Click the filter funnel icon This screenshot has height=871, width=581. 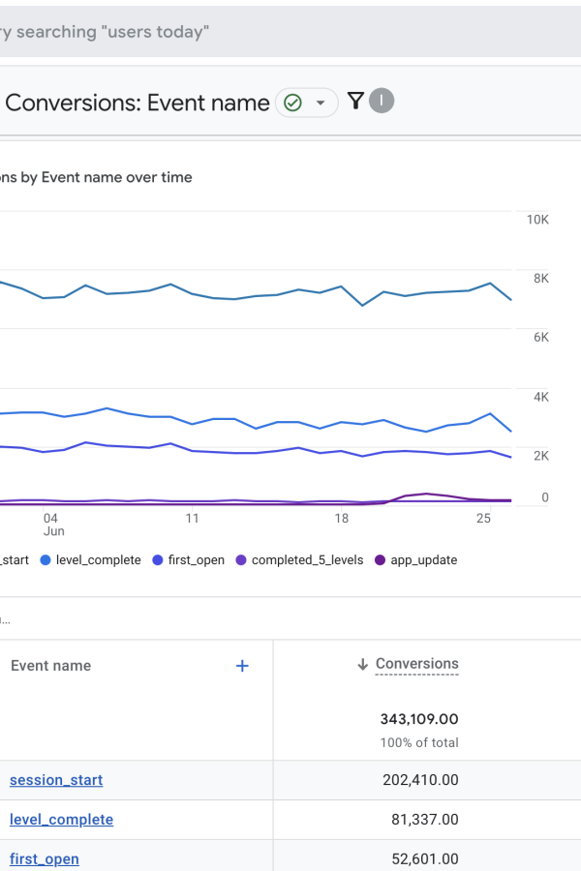click(355, 101)
